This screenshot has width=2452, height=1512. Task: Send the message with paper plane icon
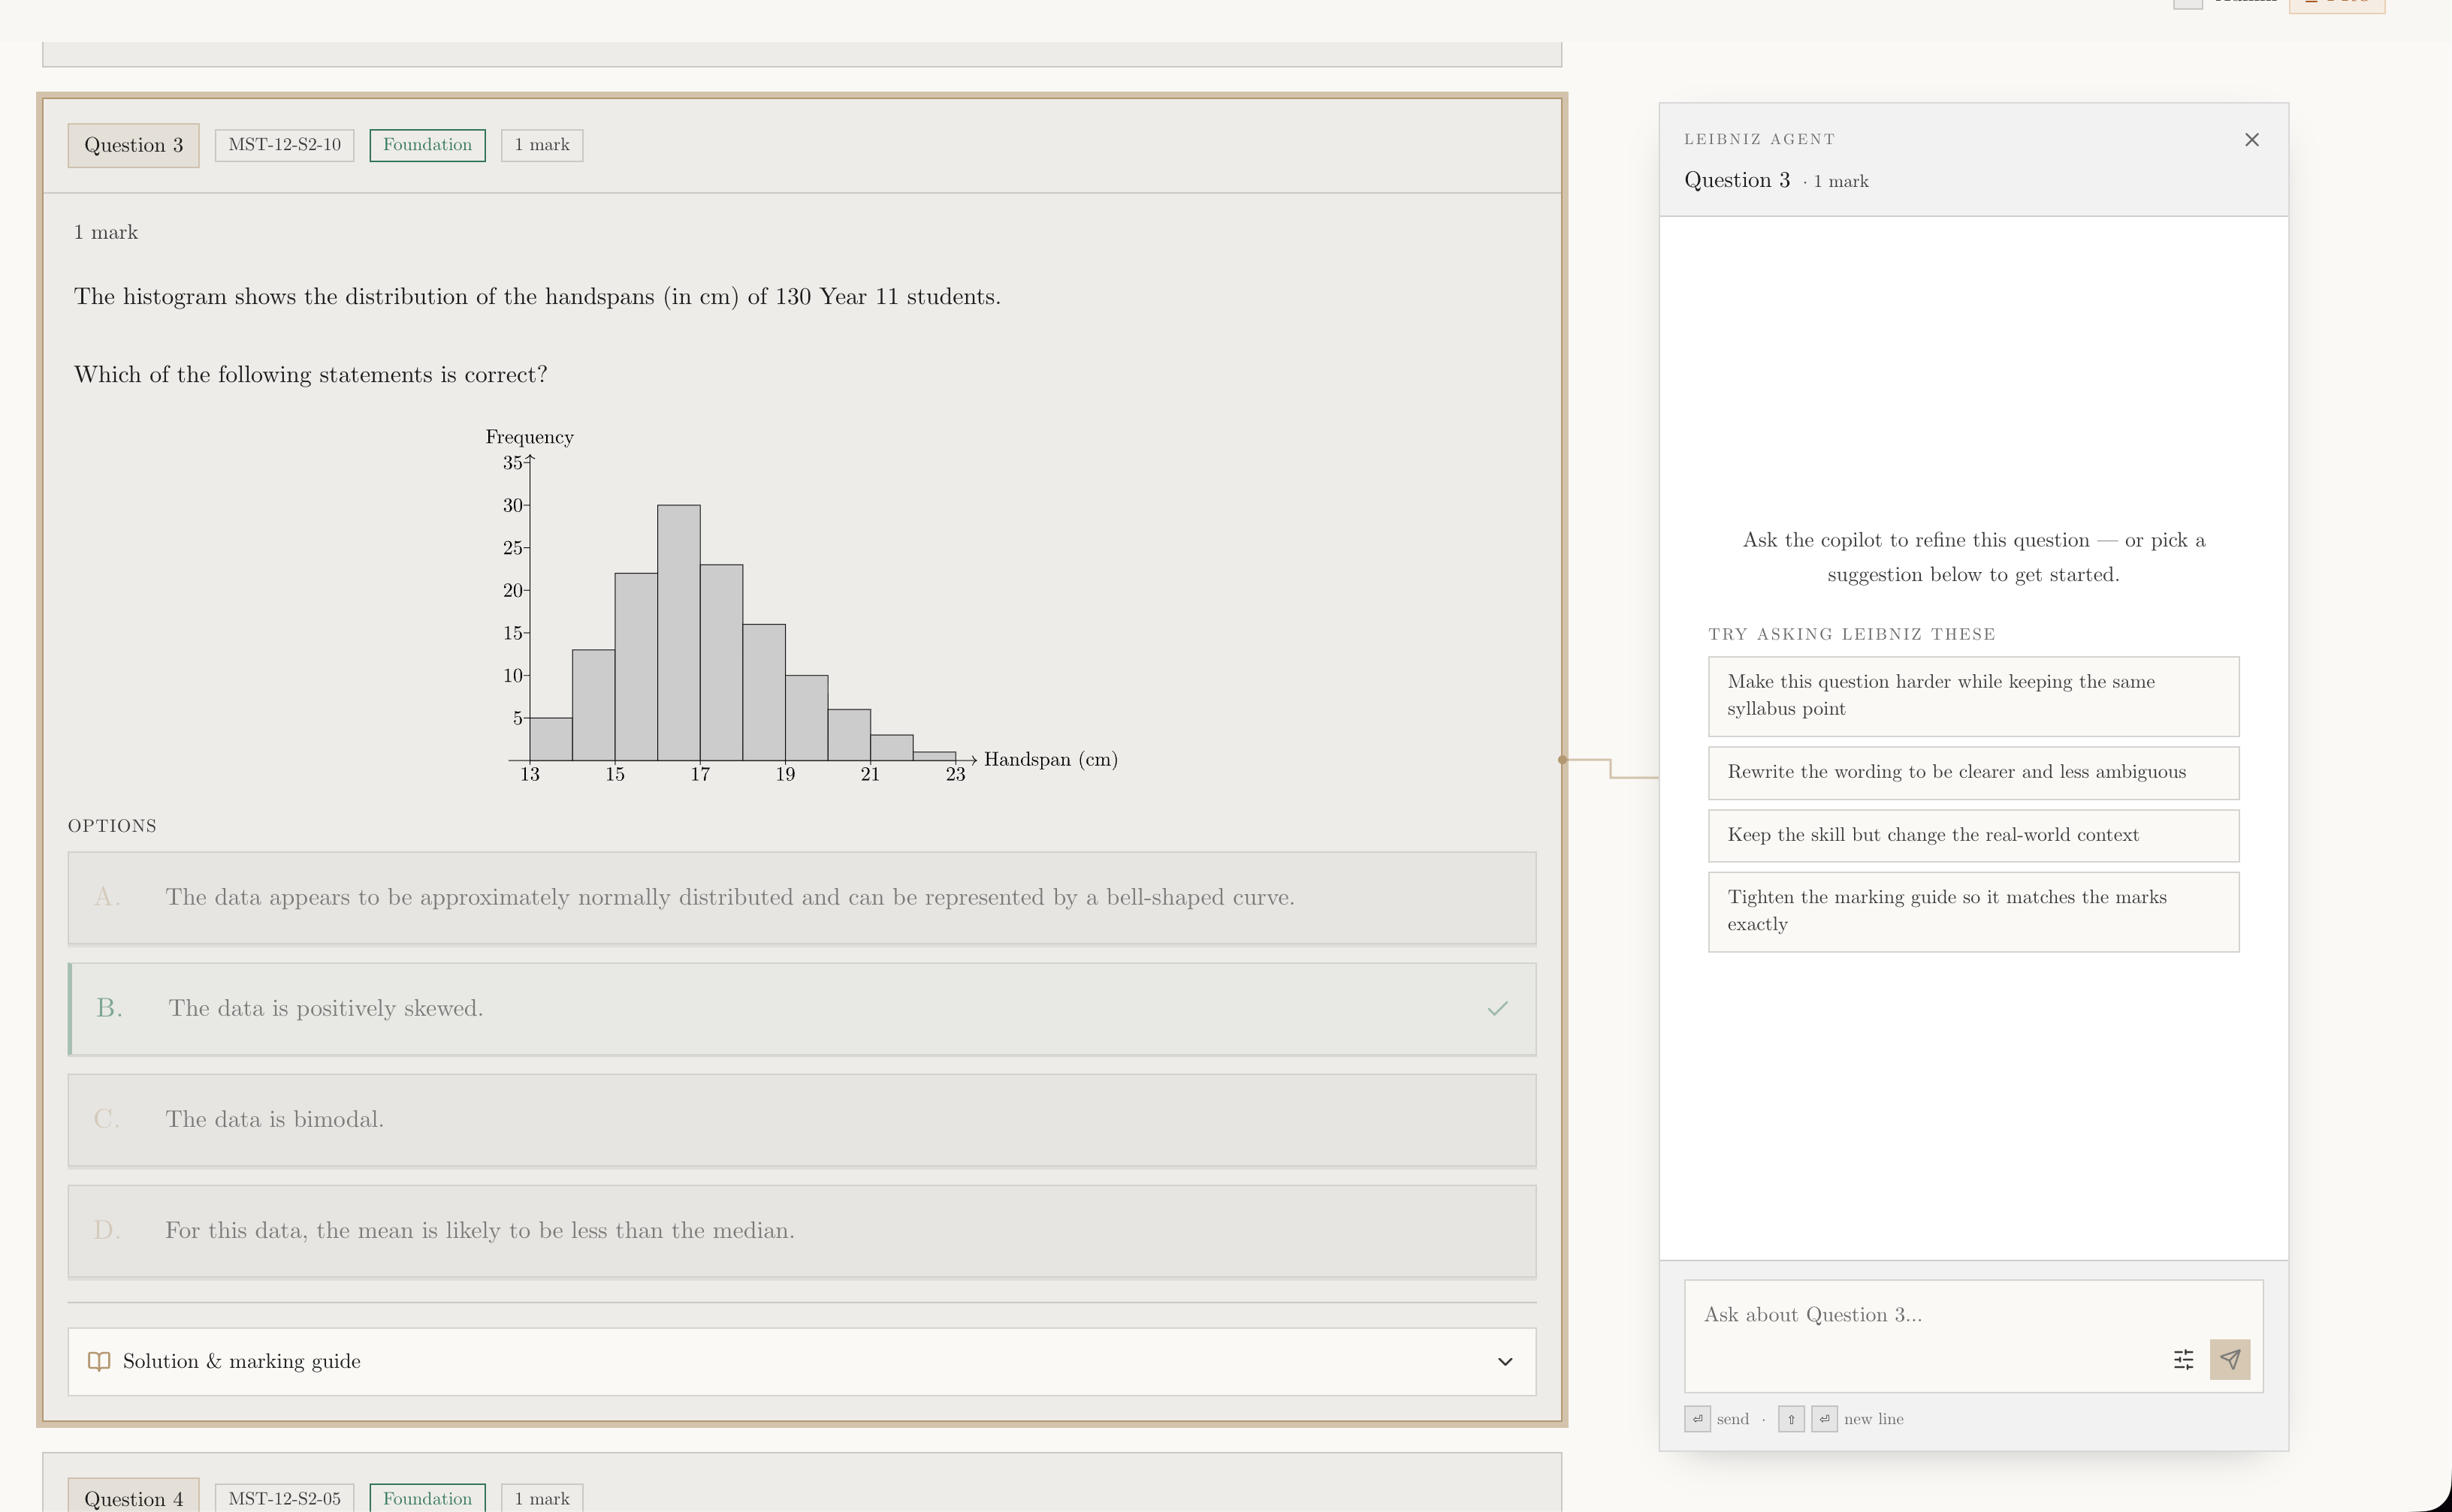point(2229,1359)
